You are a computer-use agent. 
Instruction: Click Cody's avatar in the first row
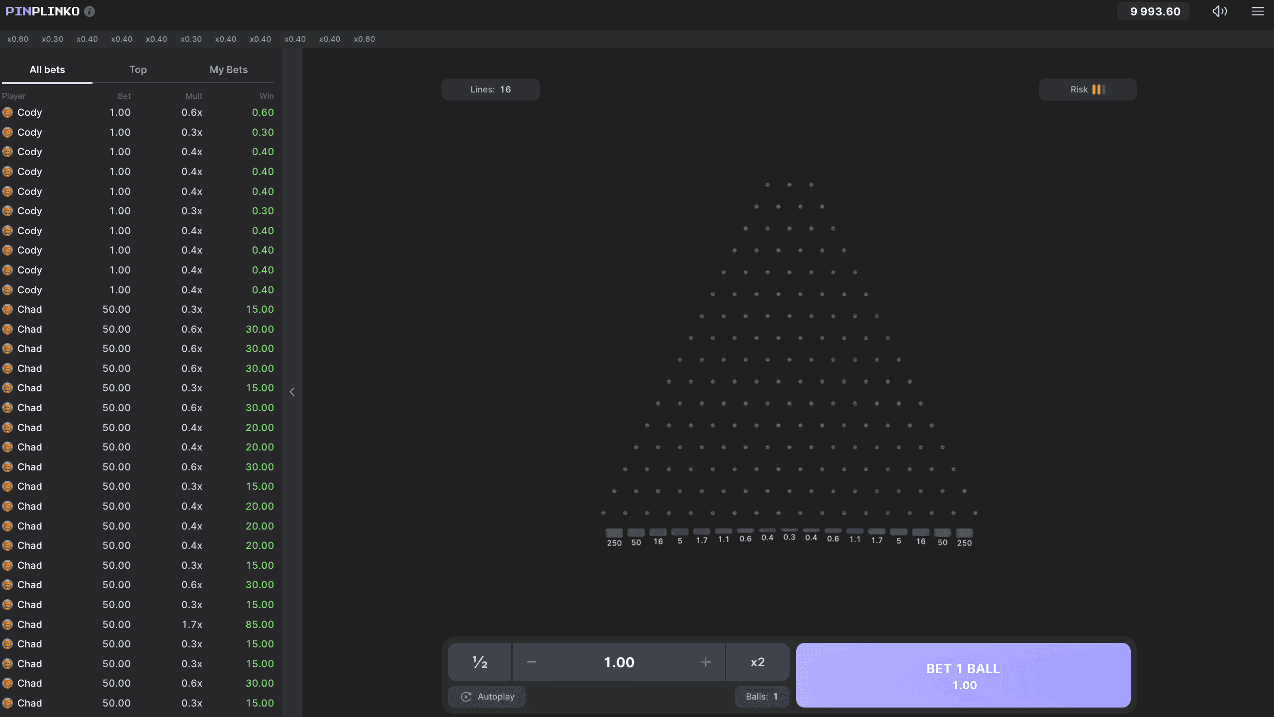7,112
